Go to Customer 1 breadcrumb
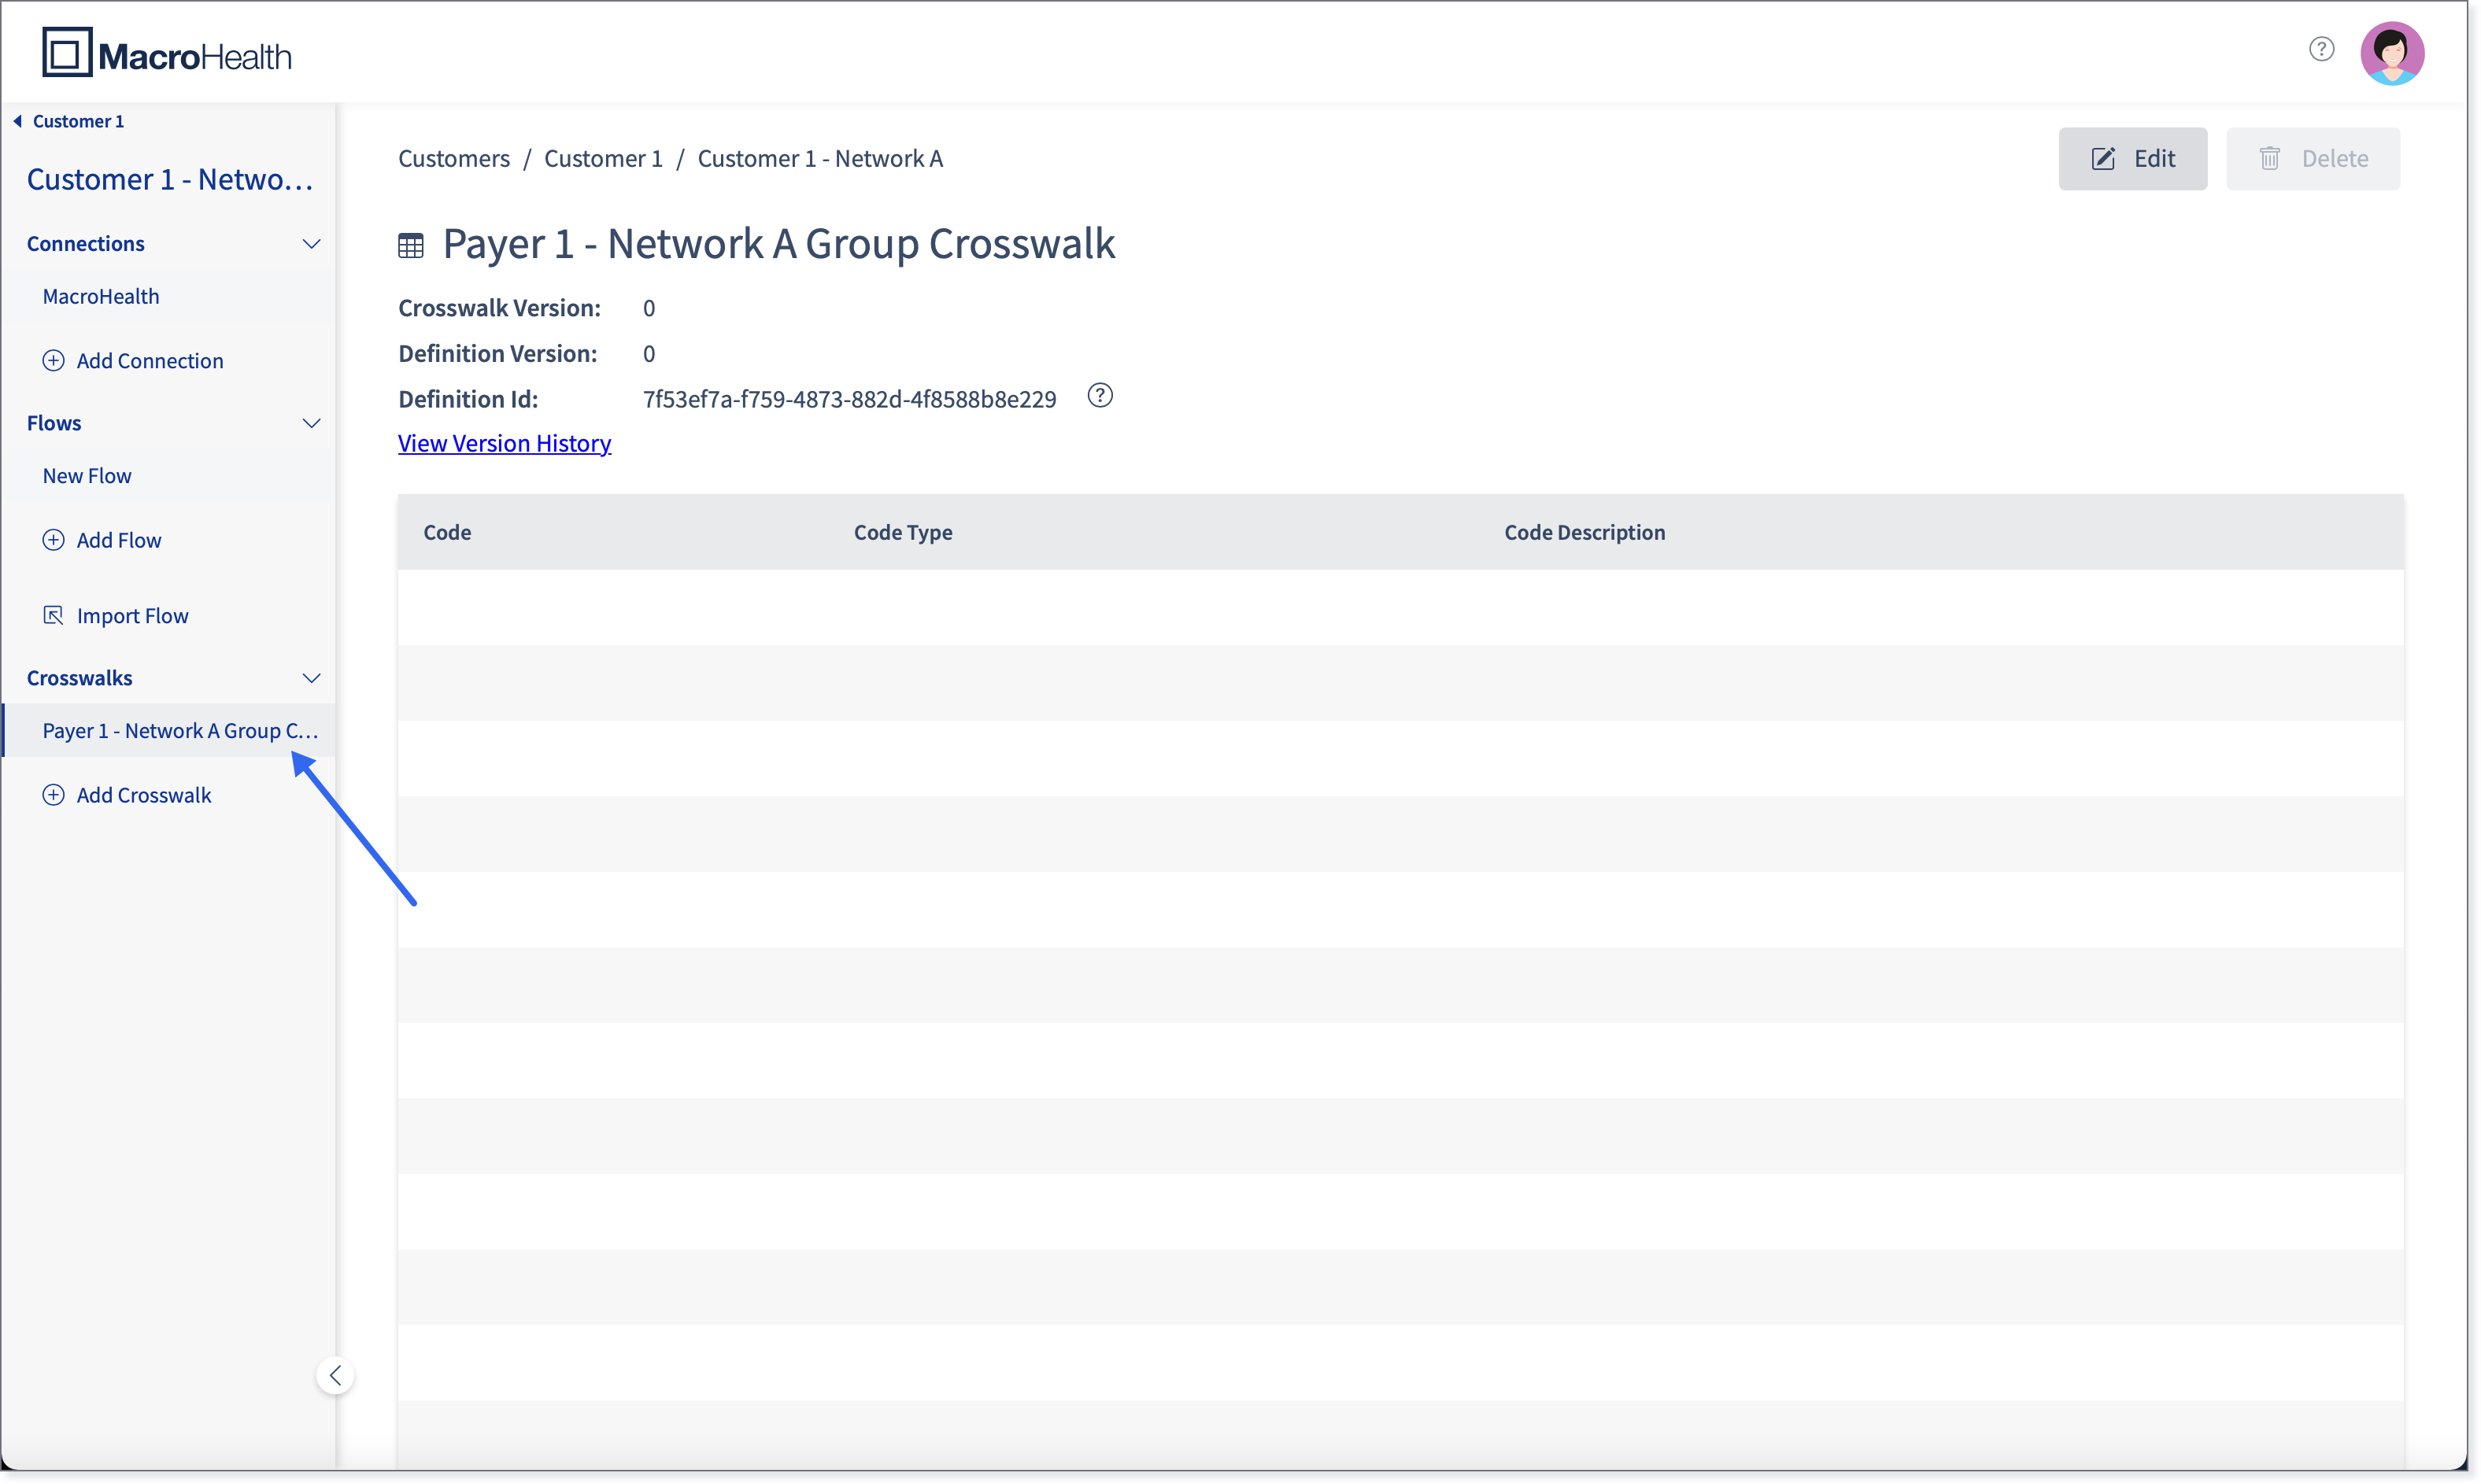 coord(603,159)
